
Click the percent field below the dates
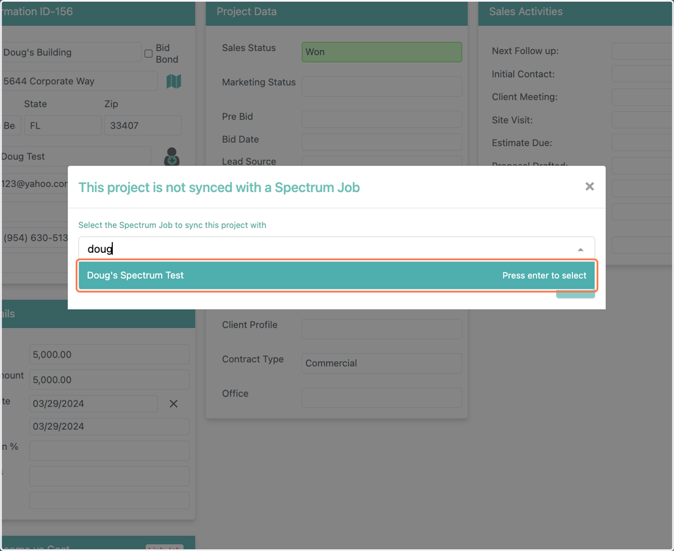[x=110, y=451]
